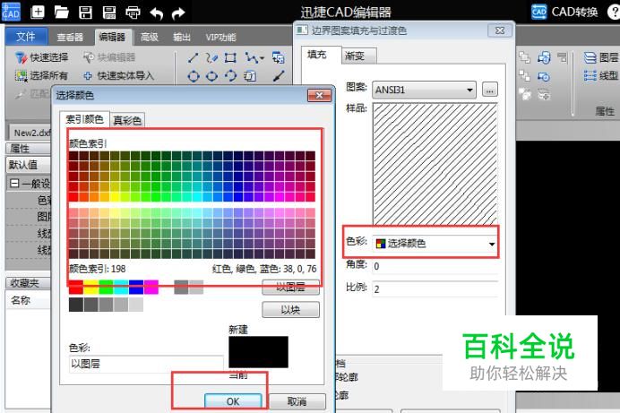Click the pattern browse ellipsis button
This screenshot has height=413, width=620.
pyautogui.click(x=489, y=90)
